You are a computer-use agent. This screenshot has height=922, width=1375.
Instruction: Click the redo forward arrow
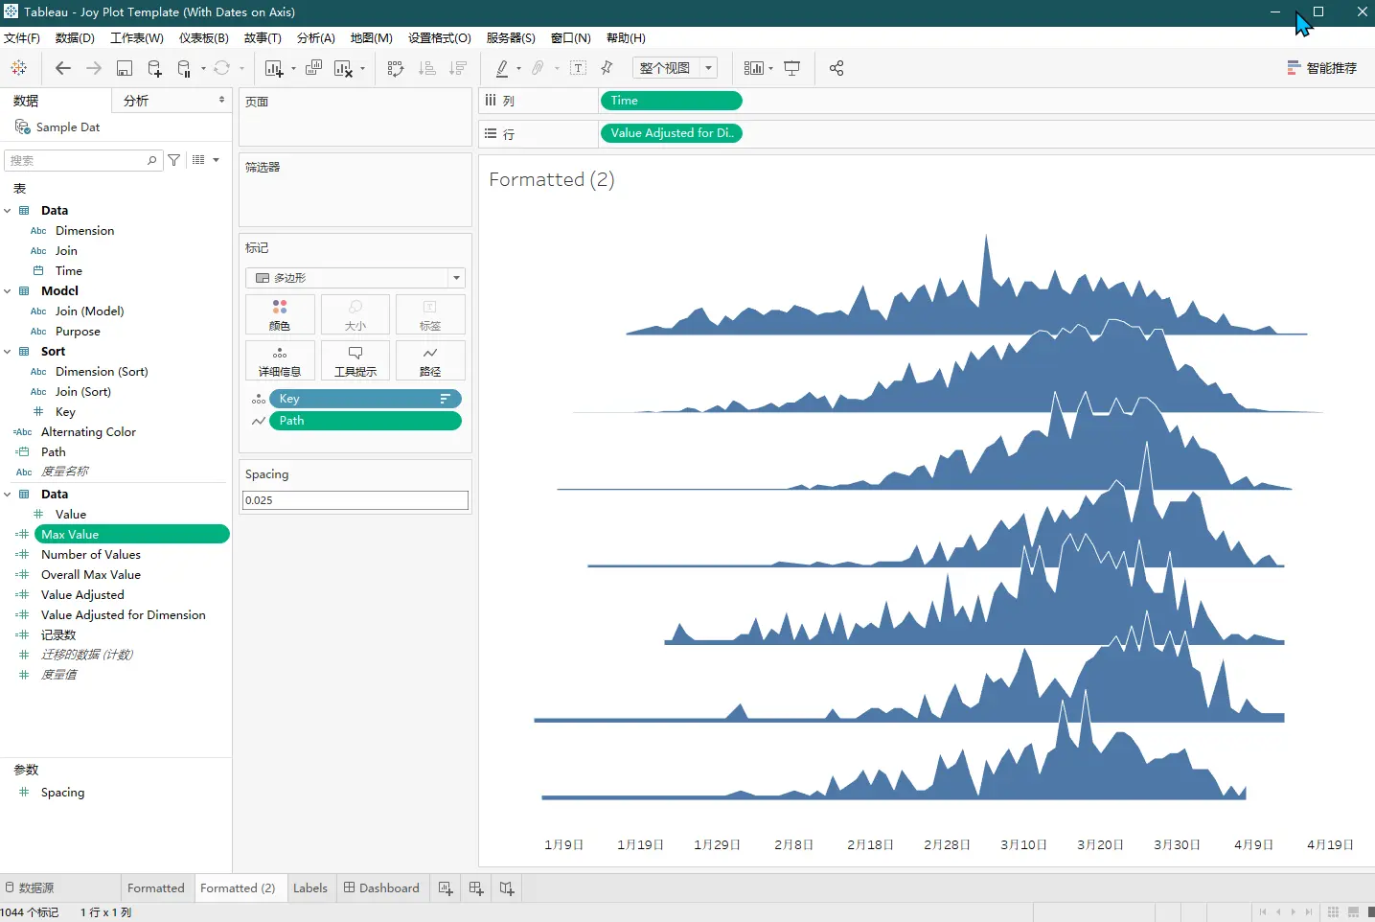click(x=94, y=68)
